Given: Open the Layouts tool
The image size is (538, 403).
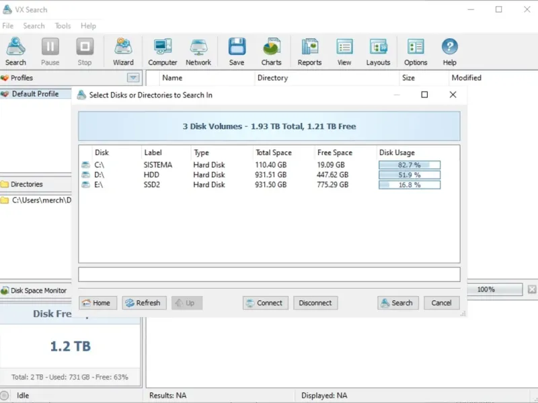Looking at the screenshot, I should coord(378,52).
